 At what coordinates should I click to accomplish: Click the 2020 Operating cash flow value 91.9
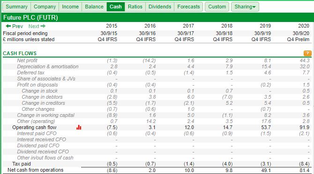point(305,127)
